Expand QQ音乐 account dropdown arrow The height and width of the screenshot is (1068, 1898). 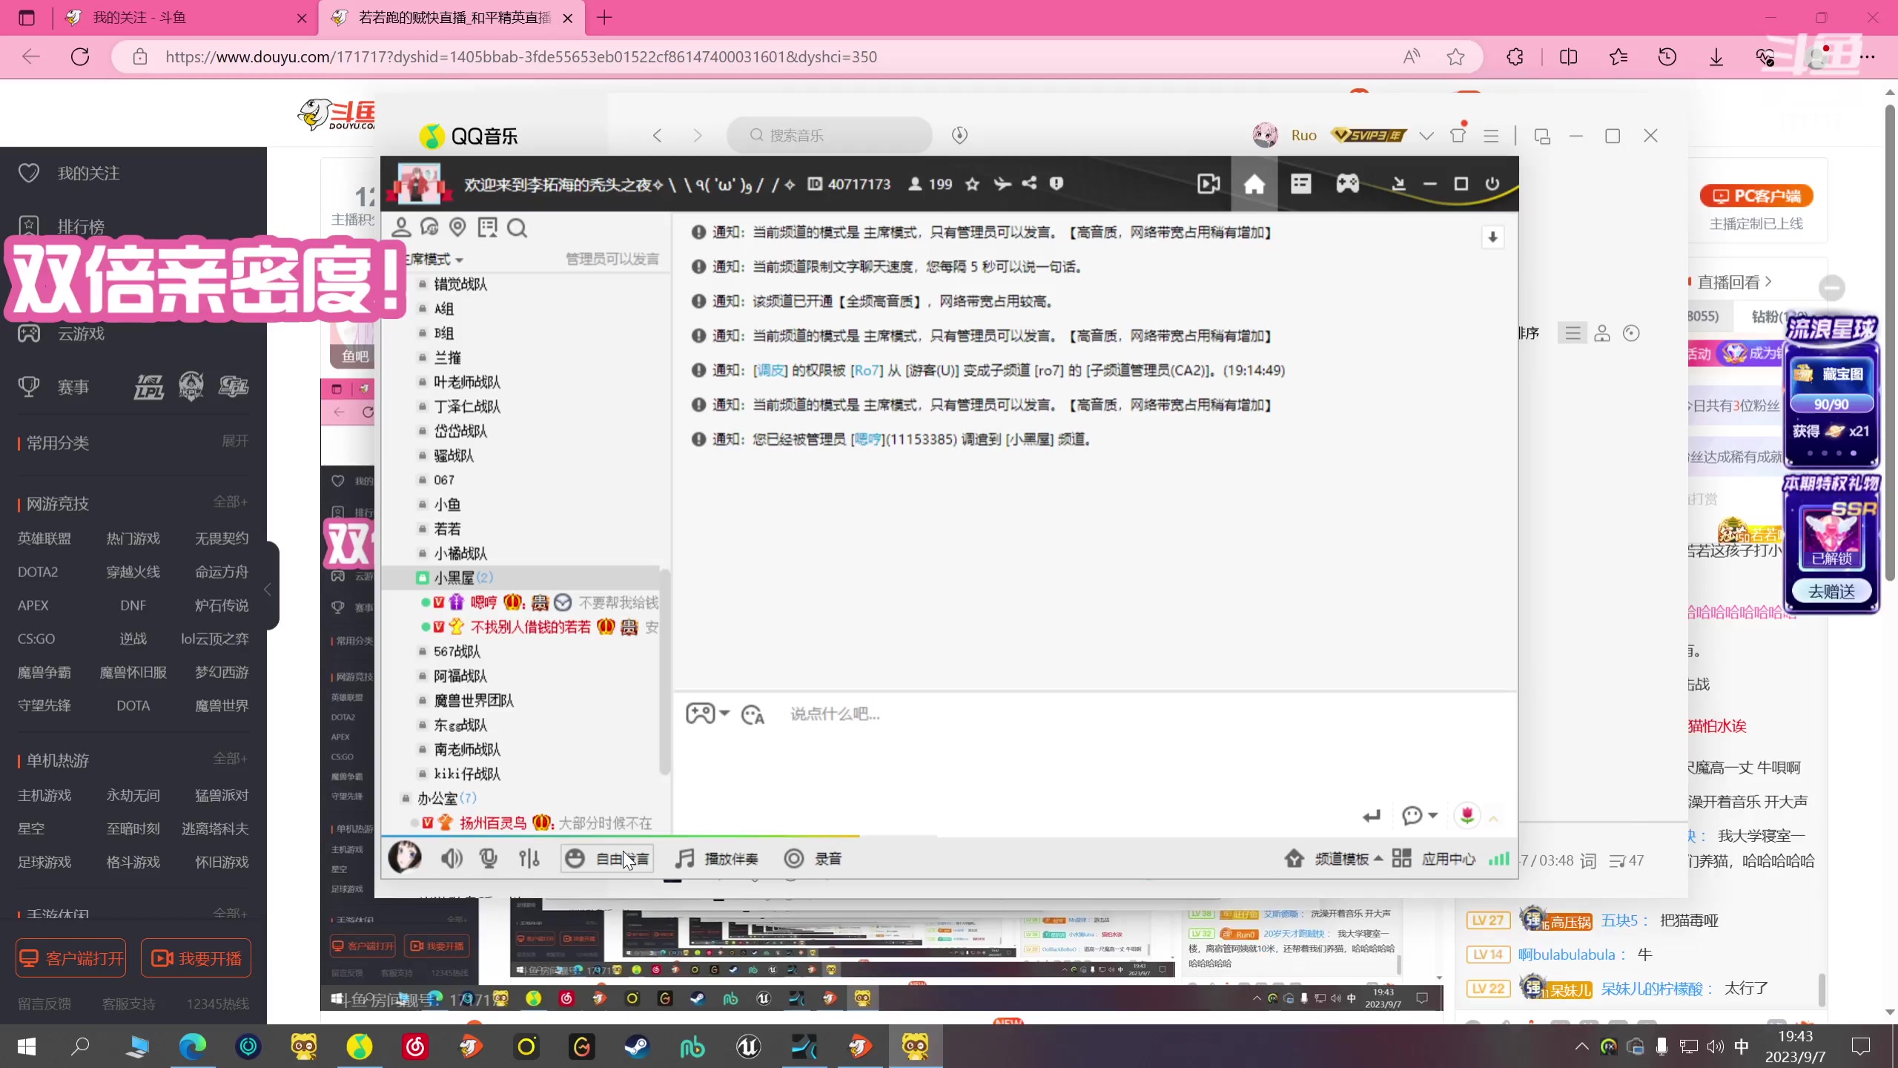click(1426, 136)
